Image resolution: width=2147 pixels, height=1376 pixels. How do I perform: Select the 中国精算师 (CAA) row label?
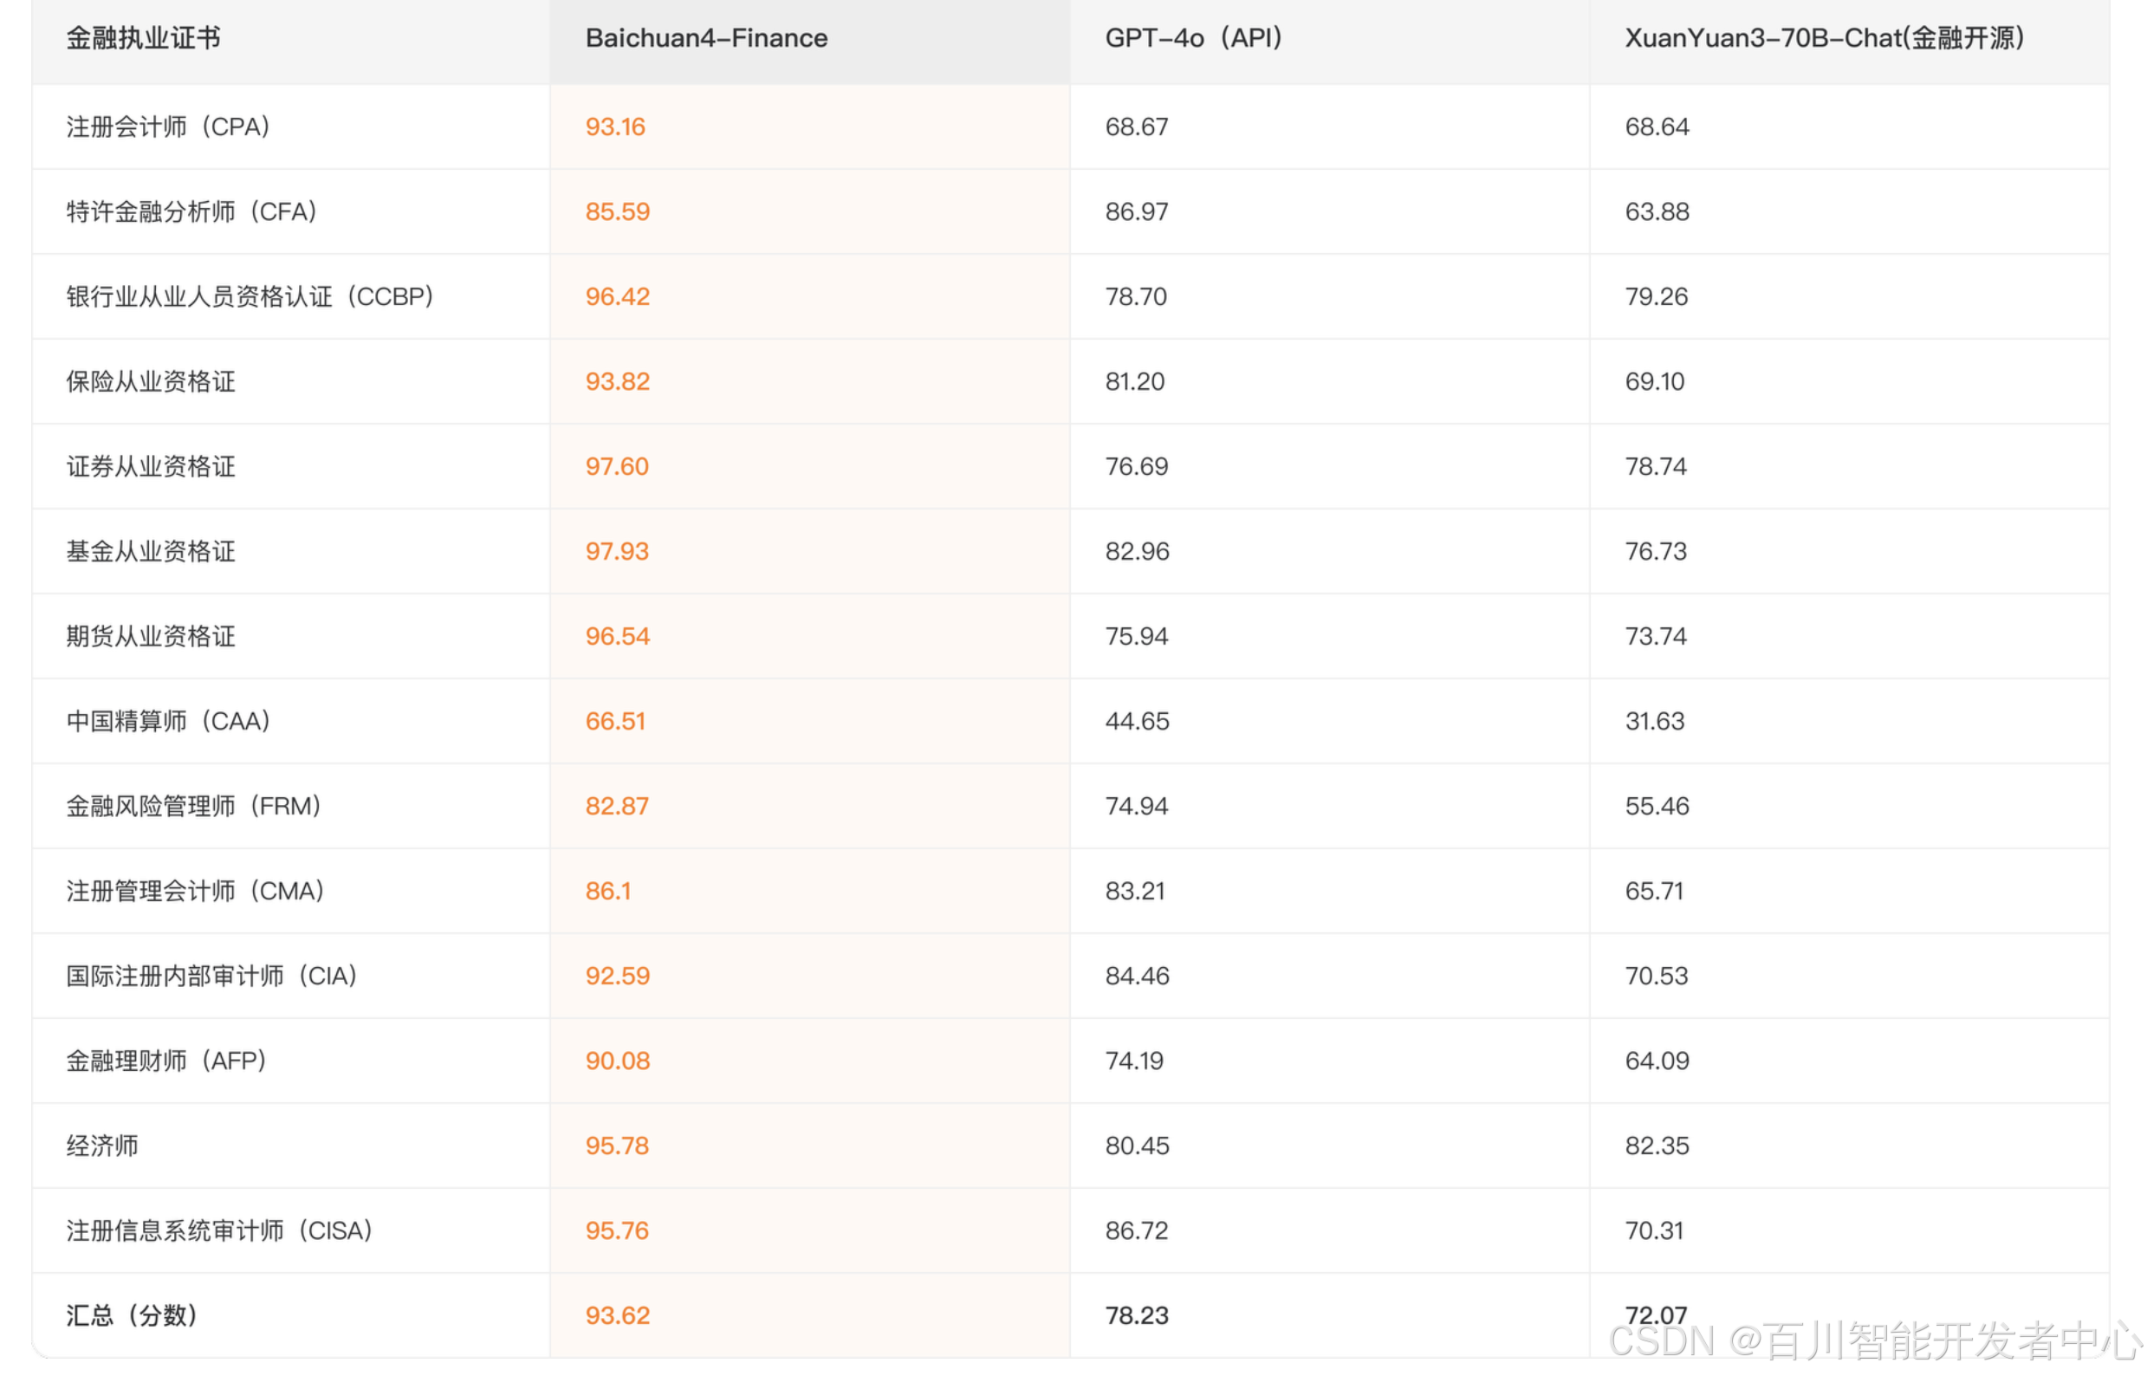coord(168,721)
